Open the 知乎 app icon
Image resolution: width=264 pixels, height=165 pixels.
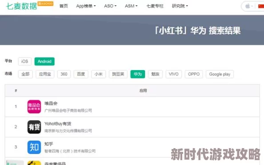[x=34, y=147]
